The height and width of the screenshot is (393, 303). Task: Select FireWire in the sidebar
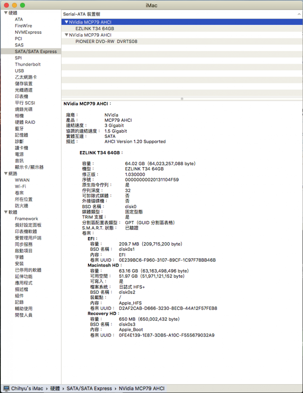tap(23, 26)
